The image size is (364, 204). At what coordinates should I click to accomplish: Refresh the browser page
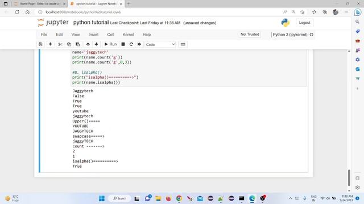coord(17,12)
